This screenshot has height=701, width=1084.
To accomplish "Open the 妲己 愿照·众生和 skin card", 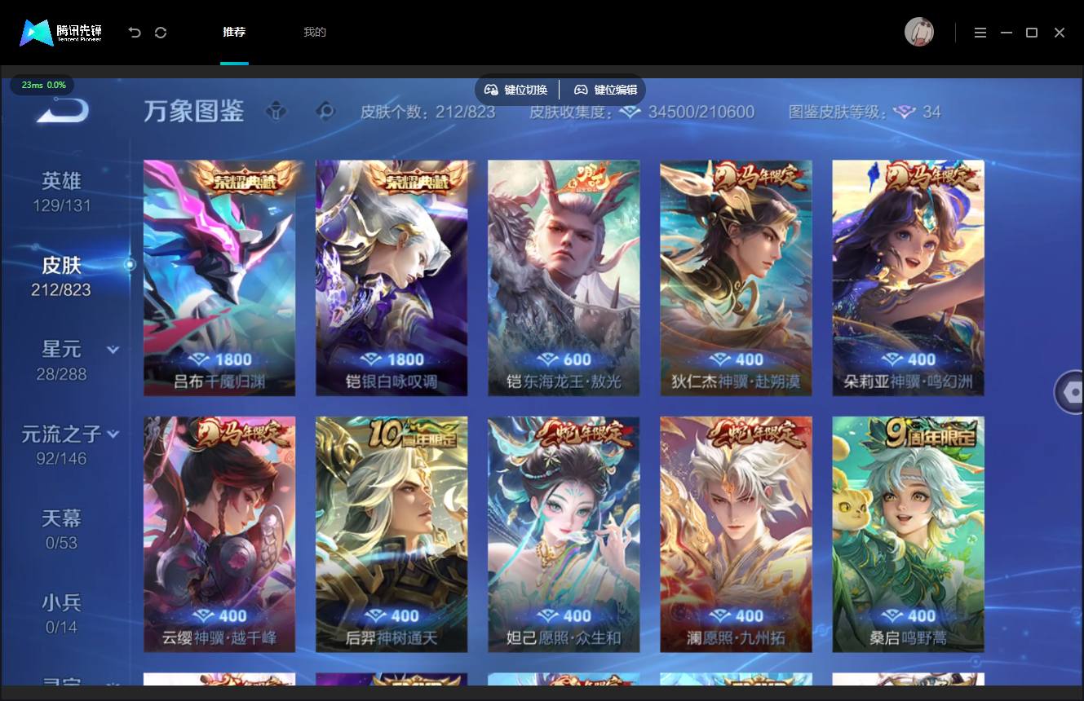I will [x=564, y=535].
